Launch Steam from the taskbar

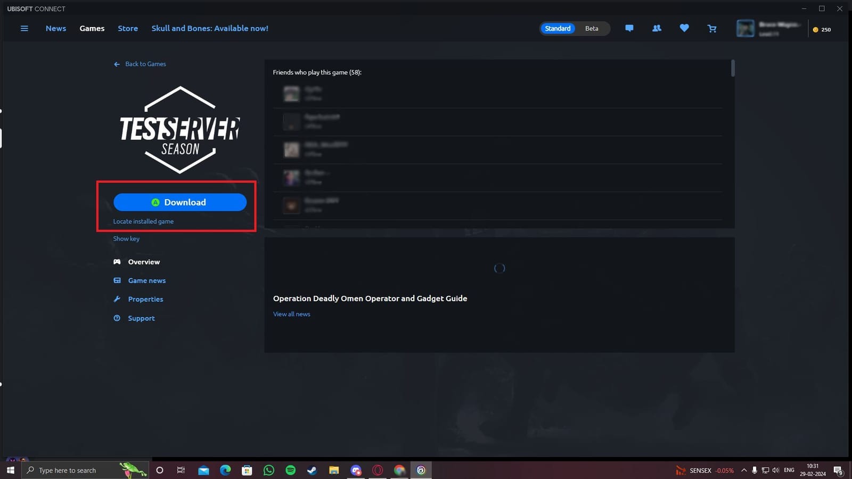click(312, 470)
